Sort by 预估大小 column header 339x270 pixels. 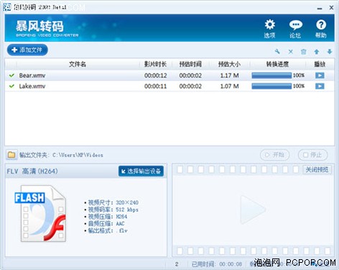(x=229, y=64)
